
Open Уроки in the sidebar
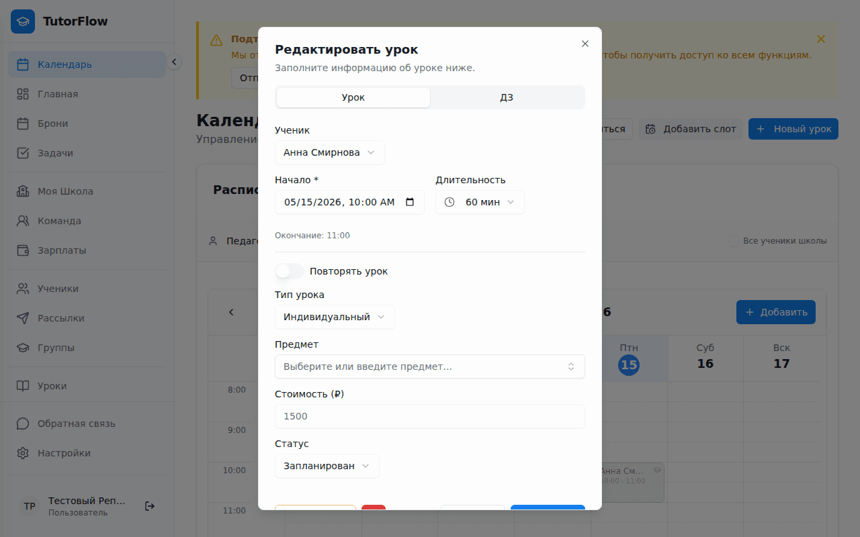point(87,386)
